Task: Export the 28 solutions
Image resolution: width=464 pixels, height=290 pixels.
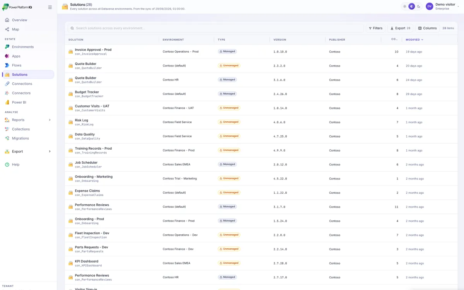Action: pos(400,28)
